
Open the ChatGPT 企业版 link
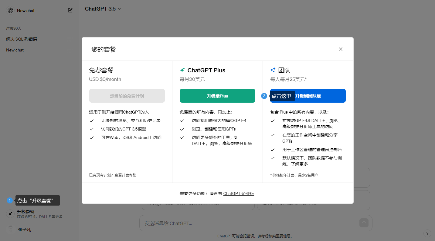coord(239,193)
